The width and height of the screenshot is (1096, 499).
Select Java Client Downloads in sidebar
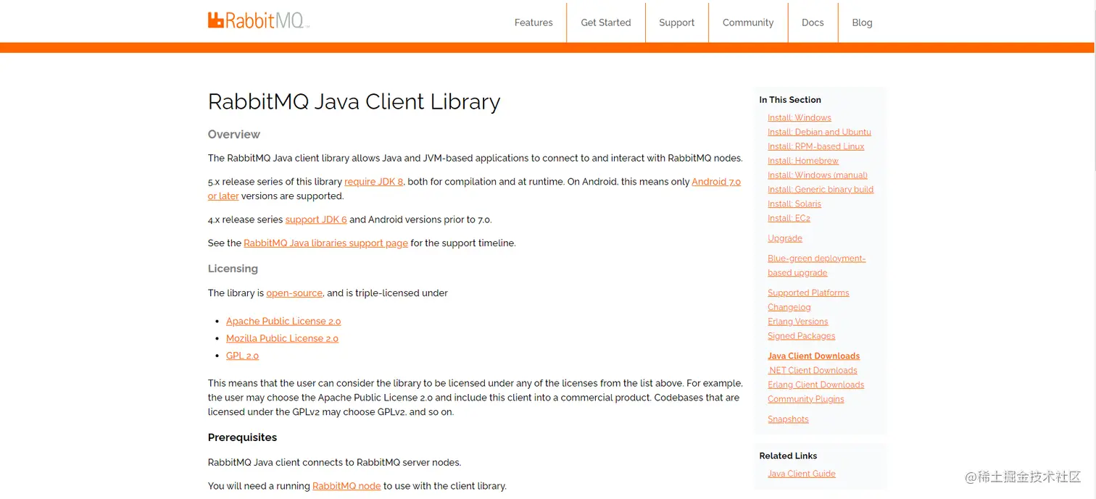[x=813, y=356]
